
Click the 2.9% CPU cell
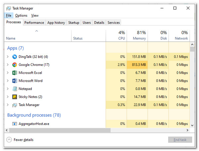116,65
